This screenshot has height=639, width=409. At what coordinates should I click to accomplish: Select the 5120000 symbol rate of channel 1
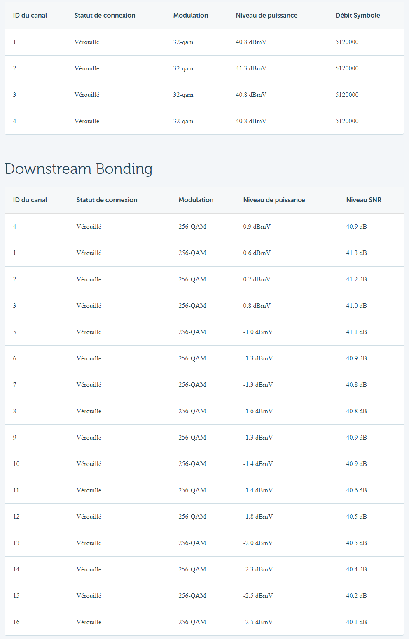(x=347, y=42)
